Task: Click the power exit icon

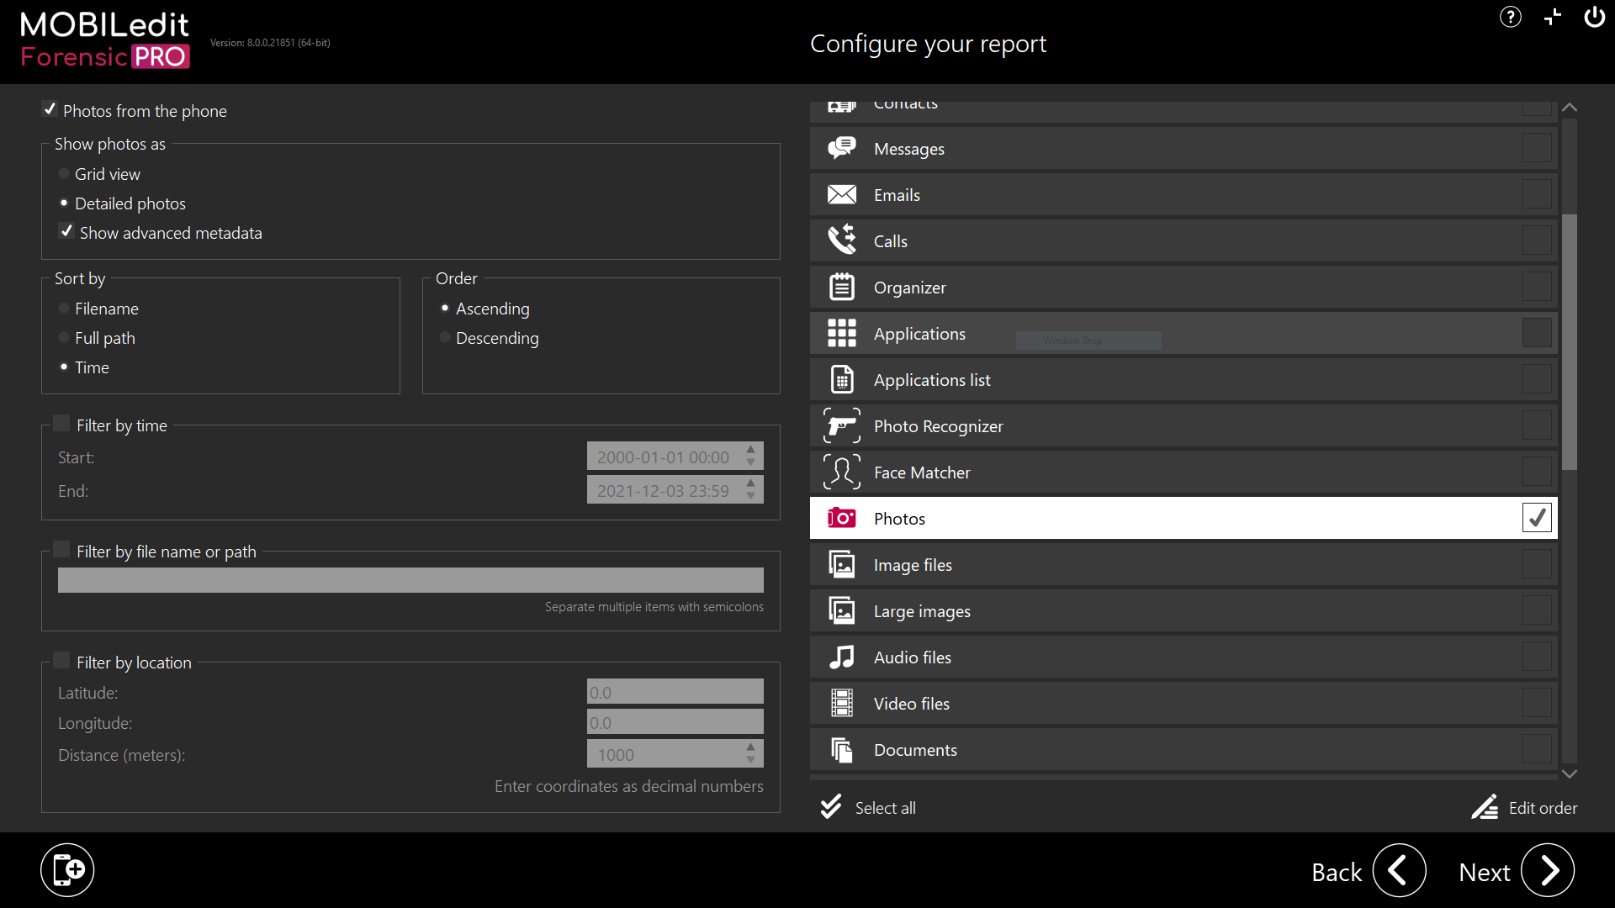Action: [x=1594, y=17]
